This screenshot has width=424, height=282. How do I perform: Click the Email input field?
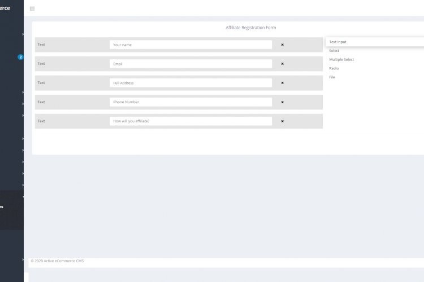(191, 64)
